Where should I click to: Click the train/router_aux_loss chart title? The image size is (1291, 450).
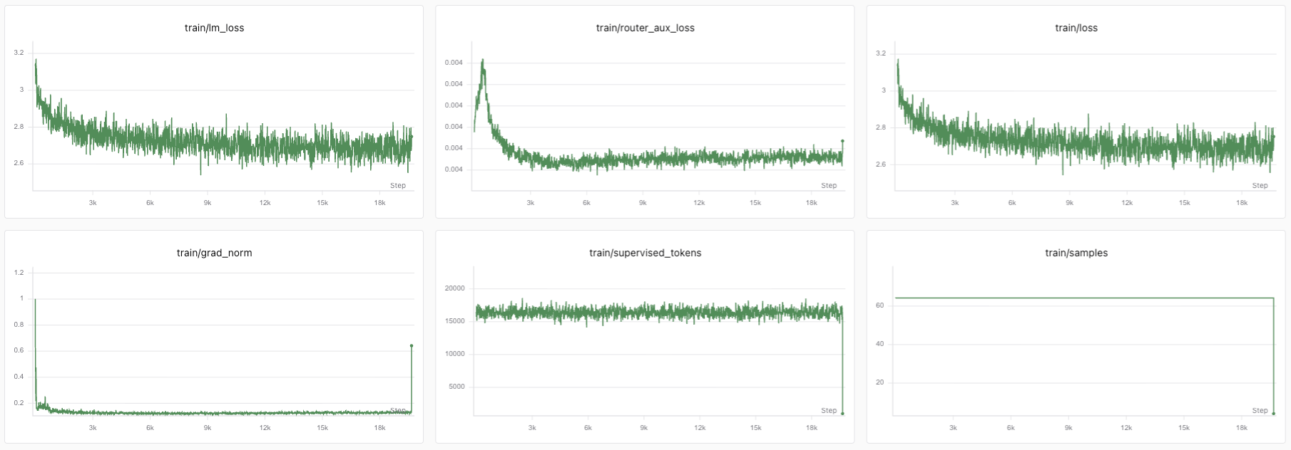coord(645,28)
